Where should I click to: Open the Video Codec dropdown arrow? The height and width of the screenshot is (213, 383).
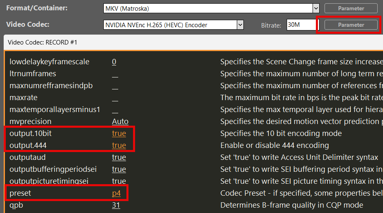pos(240,25)
